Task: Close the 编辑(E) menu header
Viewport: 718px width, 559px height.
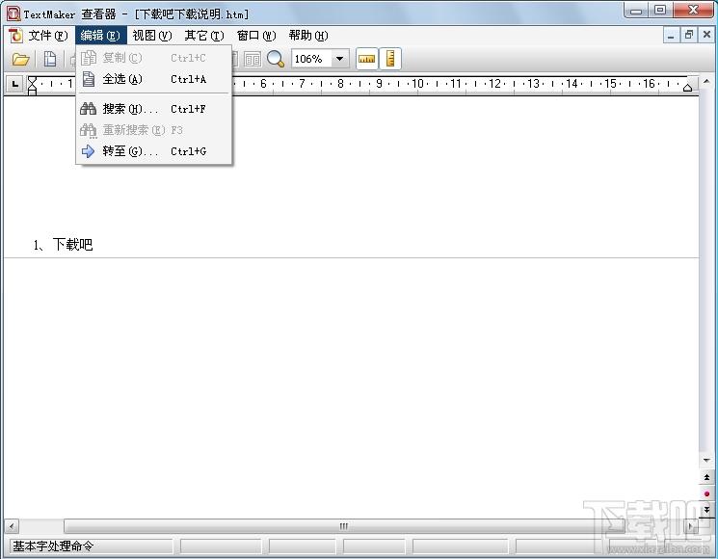Action: tap(101, 36)
